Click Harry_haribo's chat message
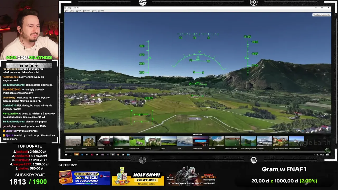 pyautogui.click(x=29, y=115)
